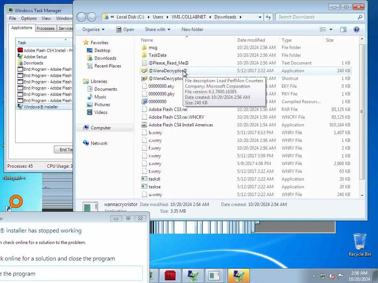Viewport: 378px width, 283px height.
Task: Select the TaskData folder icon
Action: coord(144,55)
